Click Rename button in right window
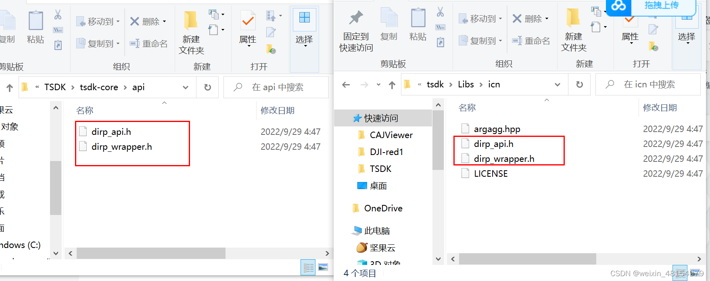This screenshot has height=281, width=710. pos(531,41)
